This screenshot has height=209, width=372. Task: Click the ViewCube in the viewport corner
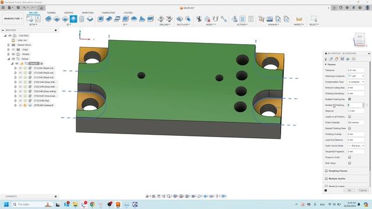360,39
